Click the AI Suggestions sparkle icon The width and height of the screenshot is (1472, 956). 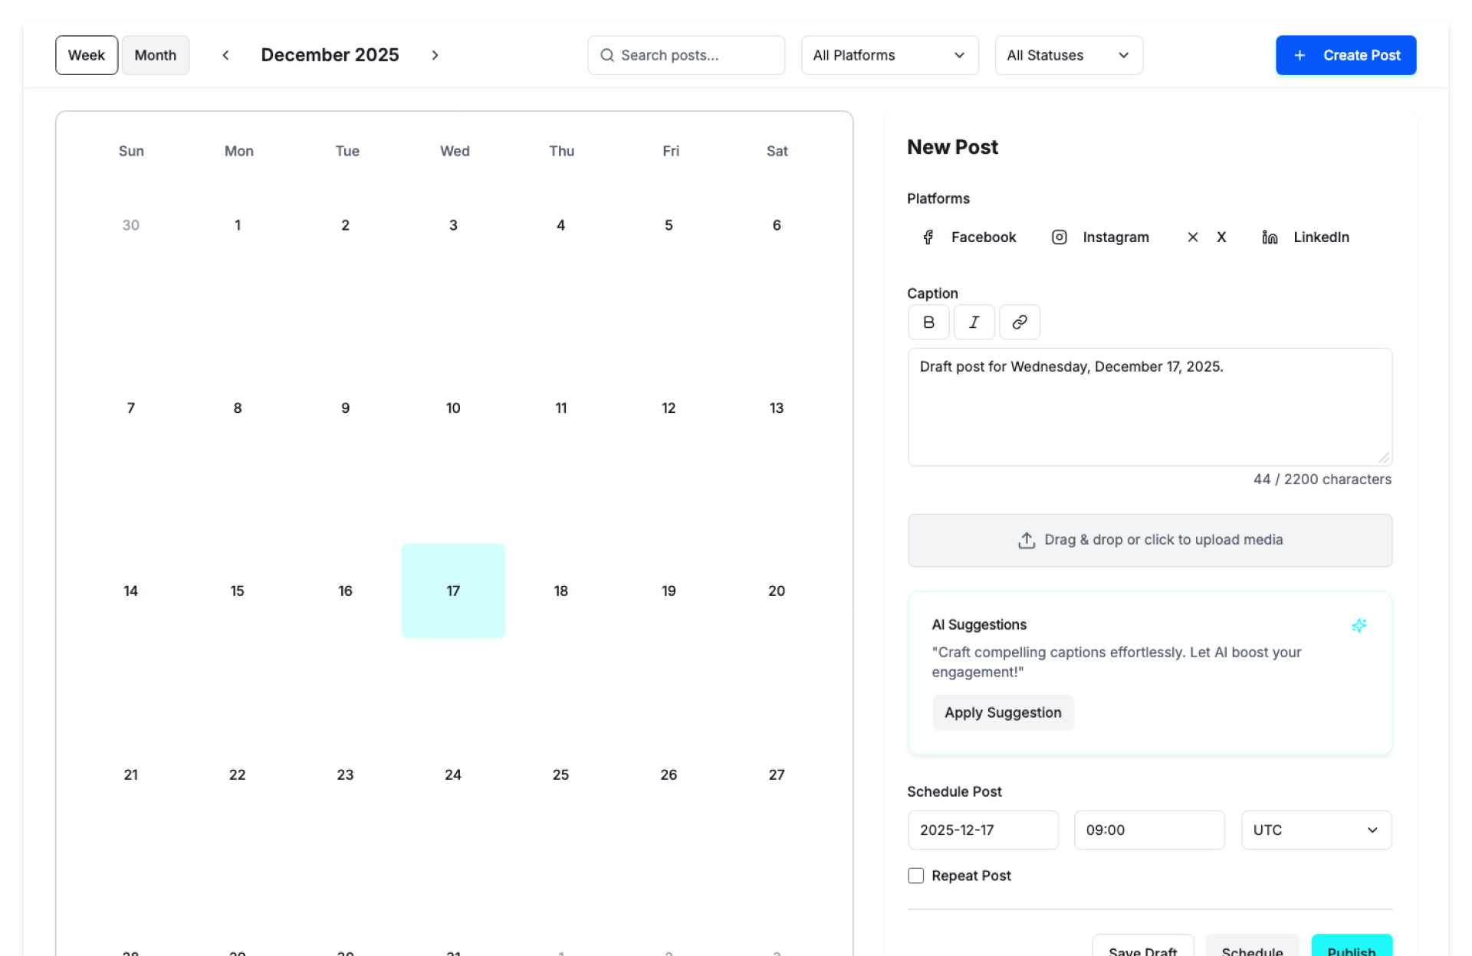coord(1359,626)
